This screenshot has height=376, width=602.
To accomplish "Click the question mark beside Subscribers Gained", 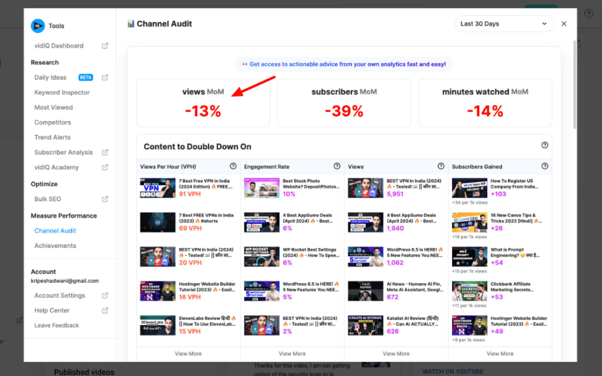I will pyautogui.click(x=545, y=166).
